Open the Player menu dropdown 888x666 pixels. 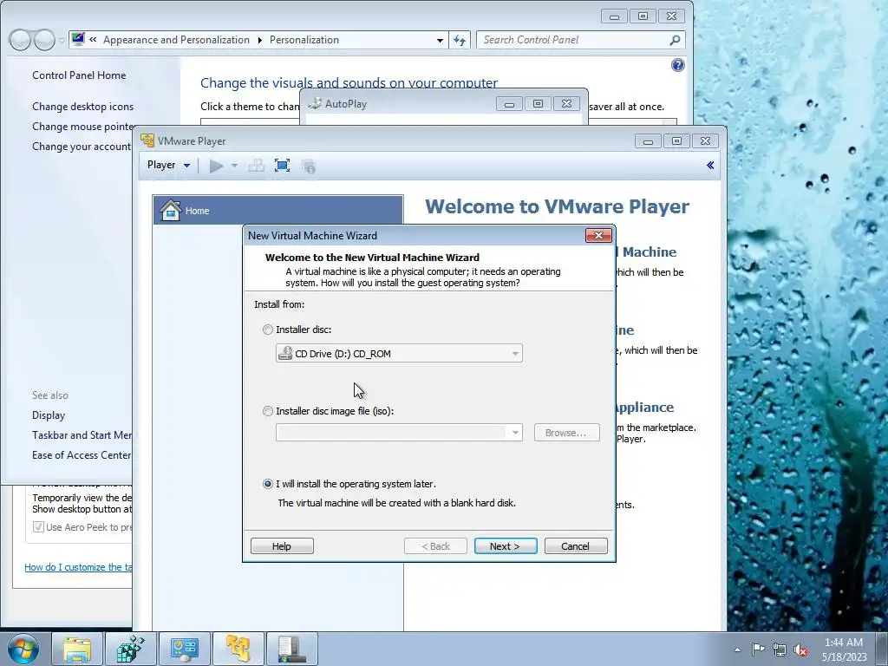(168, 165)
